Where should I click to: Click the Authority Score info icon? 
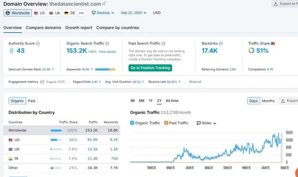38,43
